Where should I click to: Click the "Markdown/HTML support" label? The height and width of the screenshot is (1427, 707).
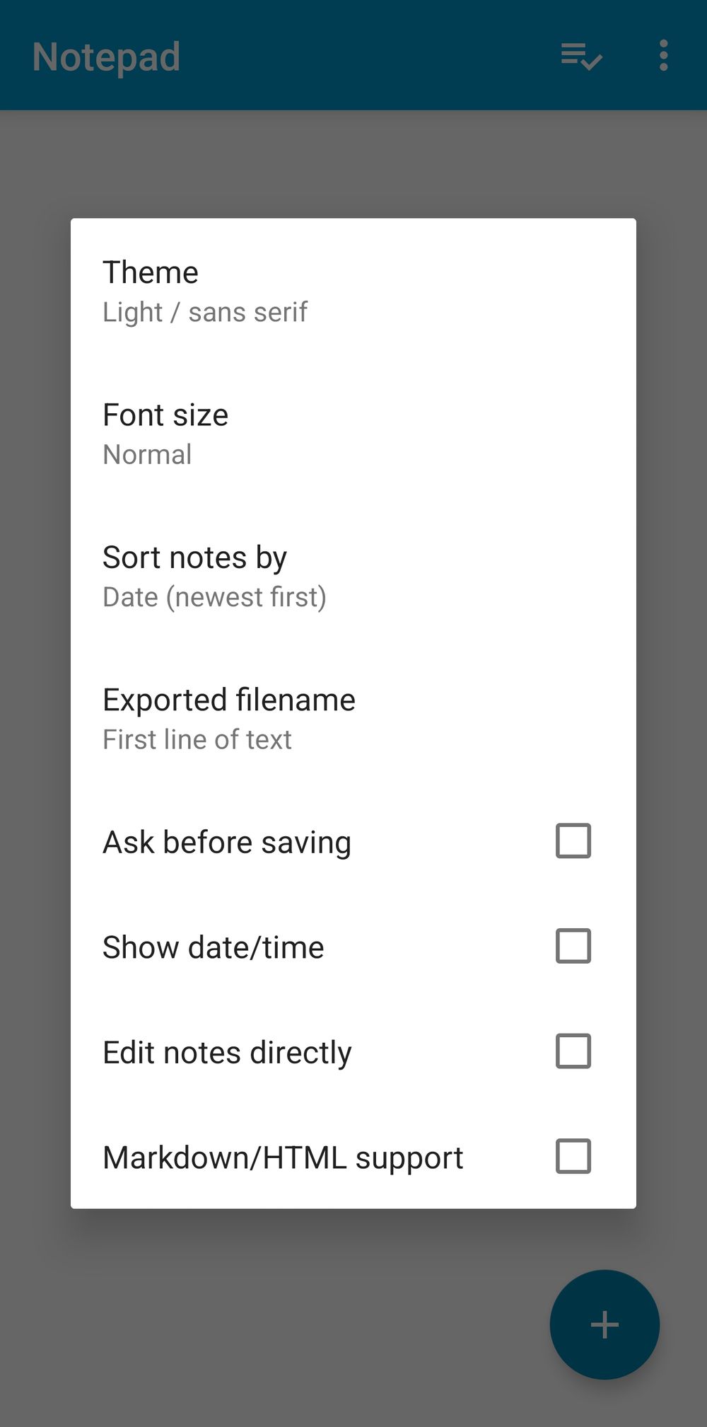pos(283,1158)
